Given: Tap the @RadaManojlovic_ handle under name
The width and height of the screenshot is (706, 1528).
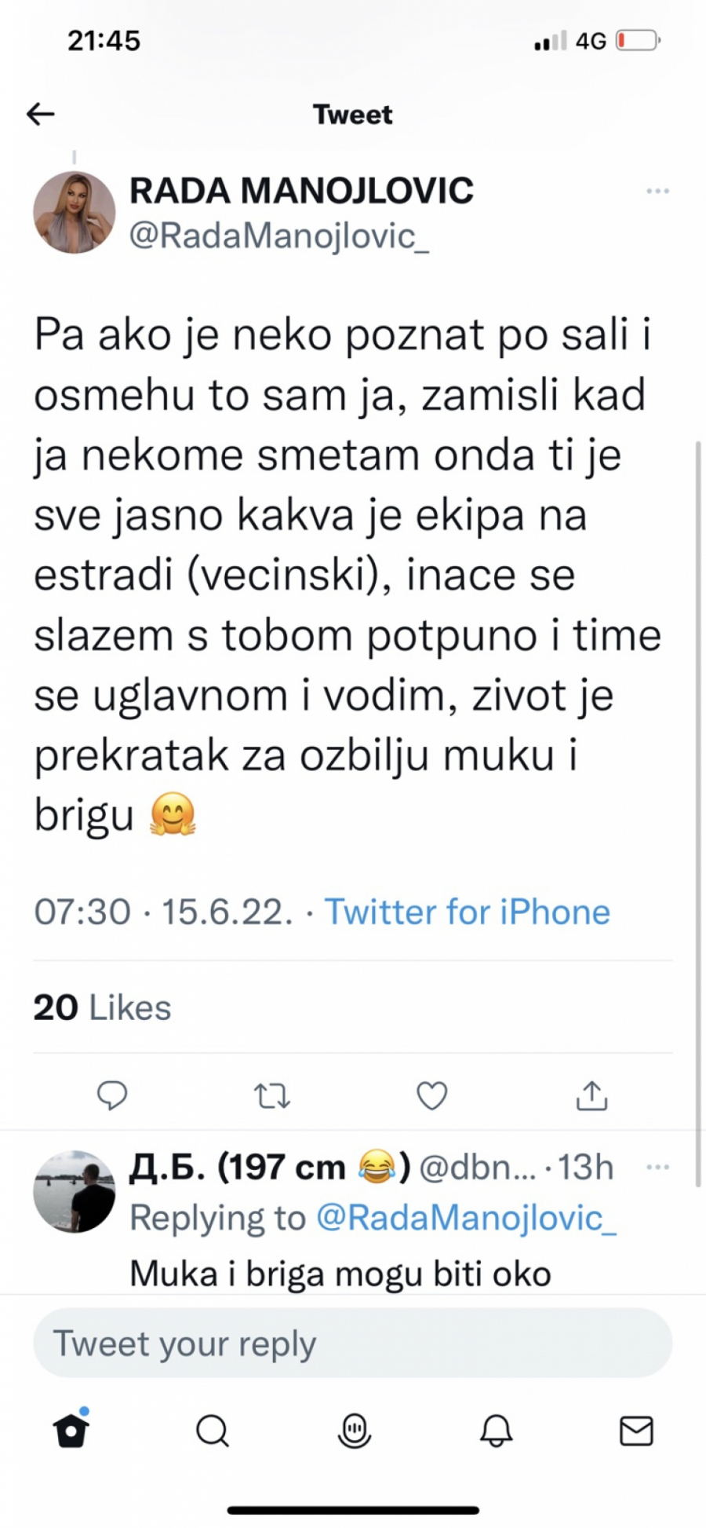Looking at the screenshot, I should (278, 236).
